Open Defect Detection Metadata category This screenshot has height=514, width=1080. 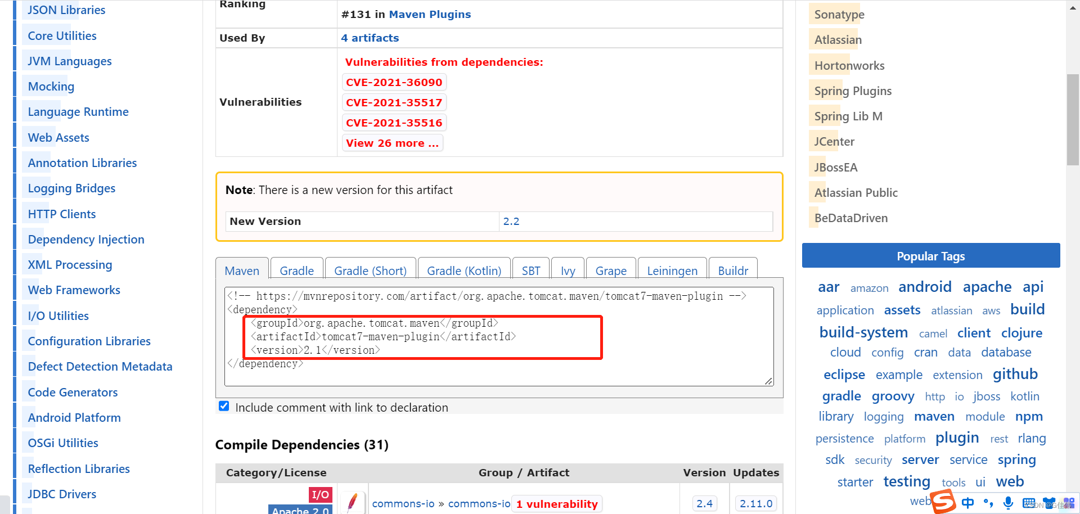[100, 366]
